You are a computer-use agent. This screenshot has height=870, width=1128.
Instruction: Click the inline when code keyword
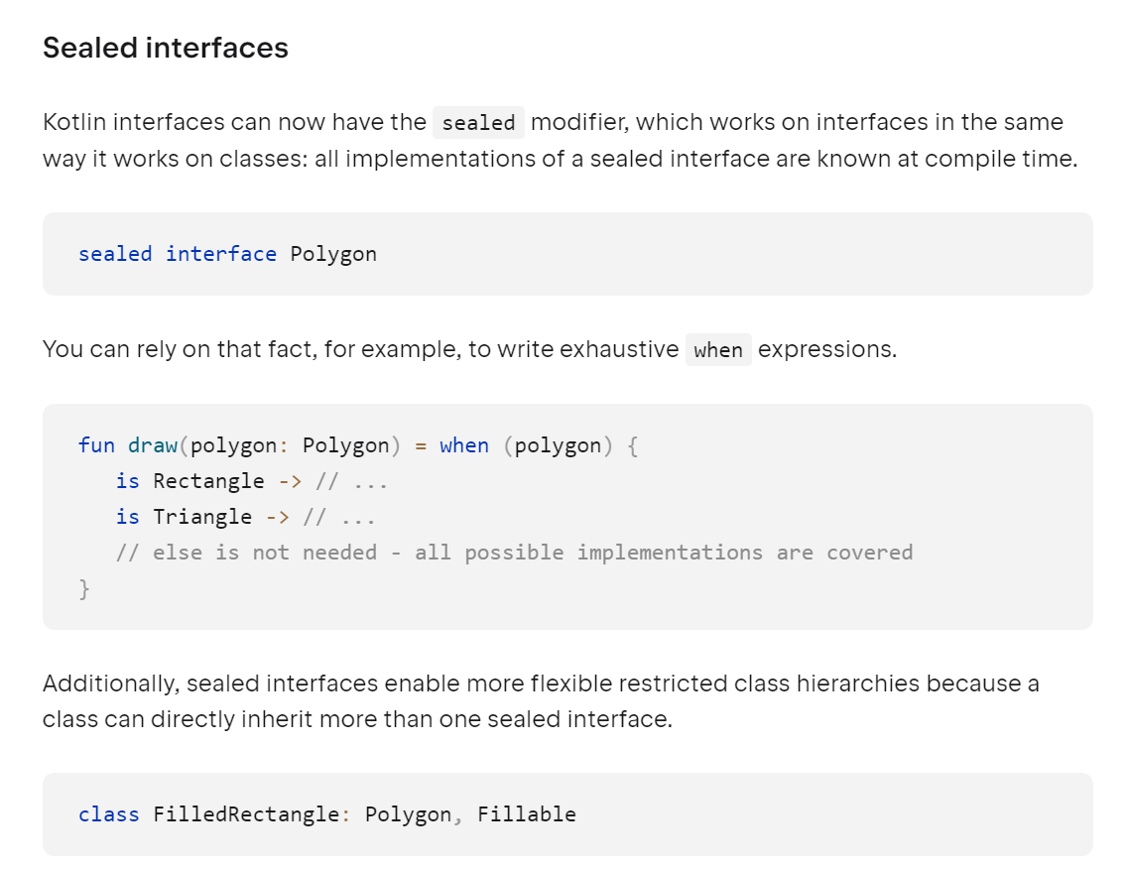(x=718, y=350)
